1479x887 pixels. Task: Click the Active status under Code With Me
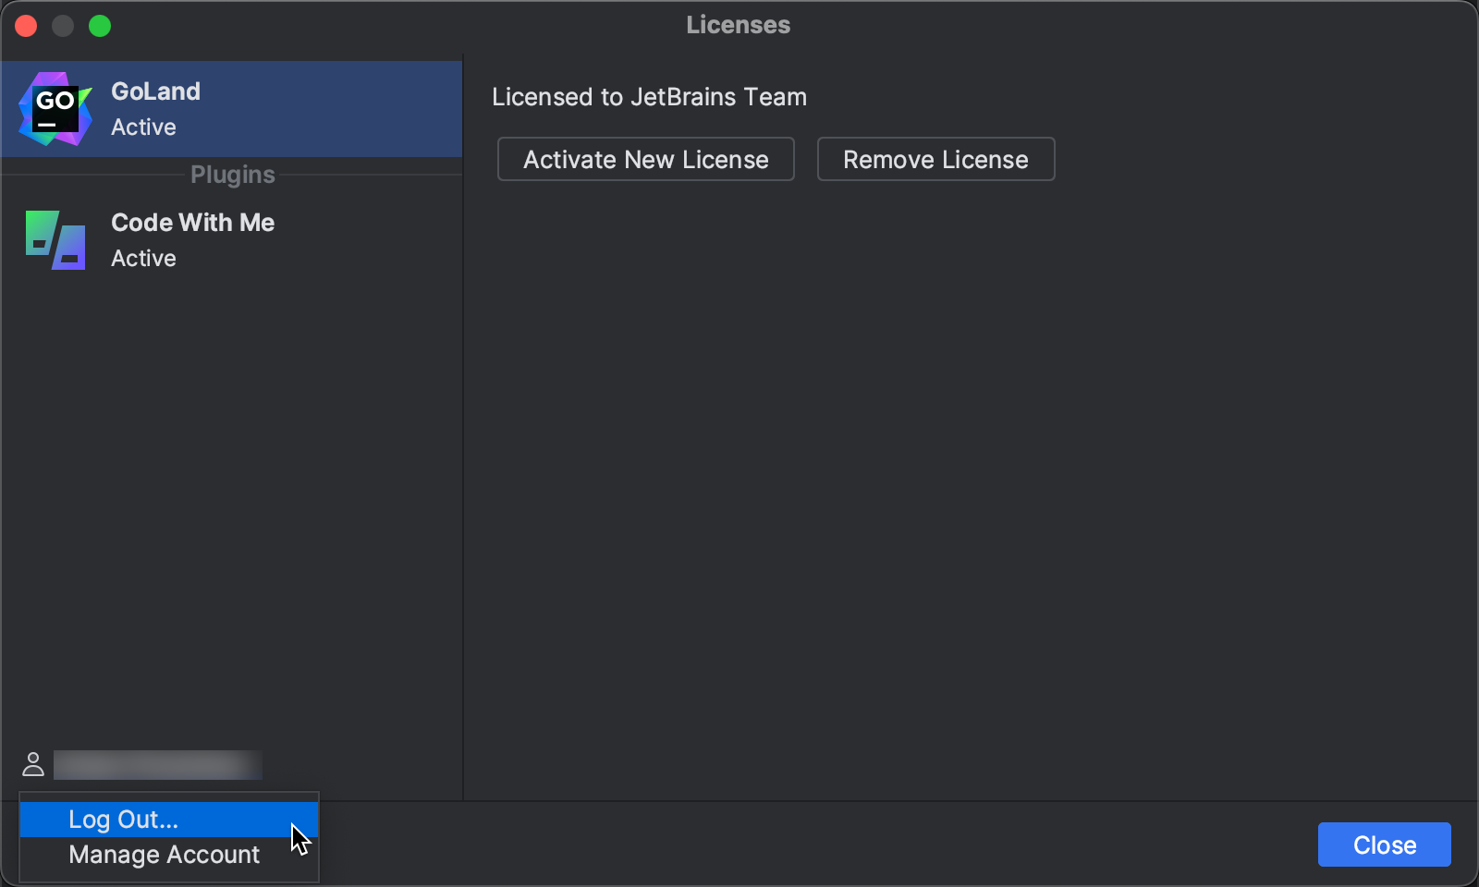click(143, 259)
